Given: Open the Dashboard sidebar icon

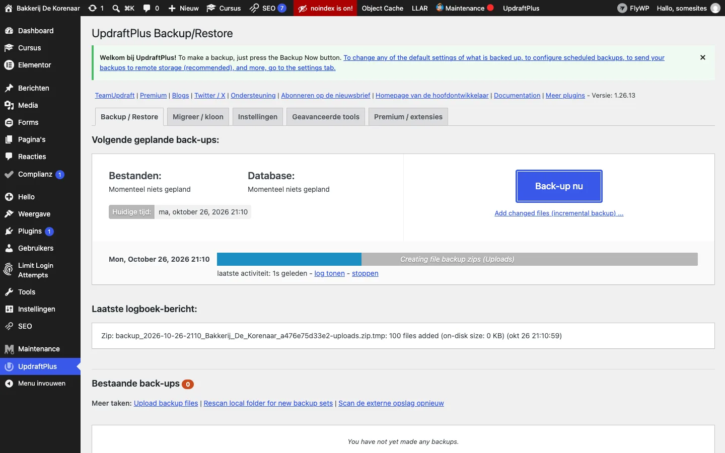Looking at the screenshot, I should pyautogui.click(x=9, y=31).
